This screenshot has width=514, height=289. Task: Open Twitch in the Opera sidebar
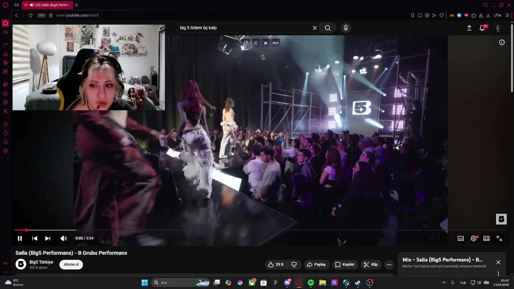pos(6,85)
